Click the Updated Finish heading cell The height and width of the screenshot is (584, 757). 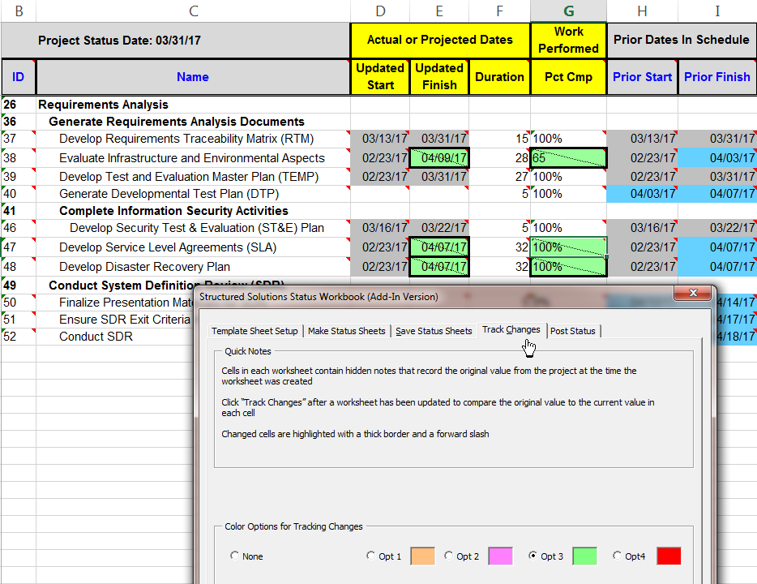pos(439,77)
